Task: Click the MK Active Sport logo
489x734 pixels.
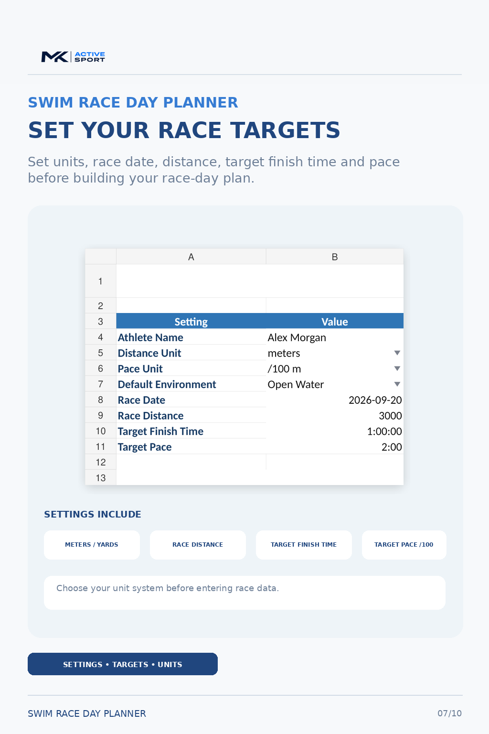Action: pyautogui.click(x=73, y=57)
